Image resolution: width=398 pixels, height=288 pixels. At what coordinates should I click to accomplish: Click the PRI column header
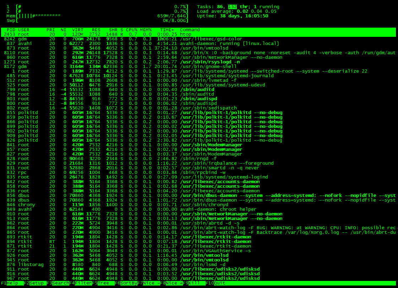(x=51, y=30)
